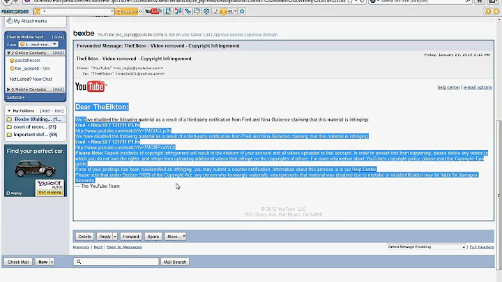Click the gear-like settings icon in Freecorder toolbar
The height and width of the screenshot is (282, 502).
click(206, 12)
